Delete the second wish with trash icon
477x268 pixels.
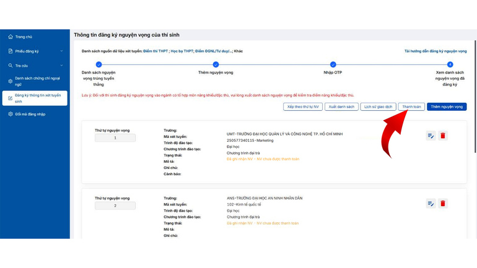pos(443,204)
